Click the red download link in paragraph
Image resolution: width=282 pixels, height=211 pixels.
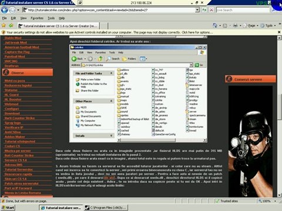click(x=109, y=178)
